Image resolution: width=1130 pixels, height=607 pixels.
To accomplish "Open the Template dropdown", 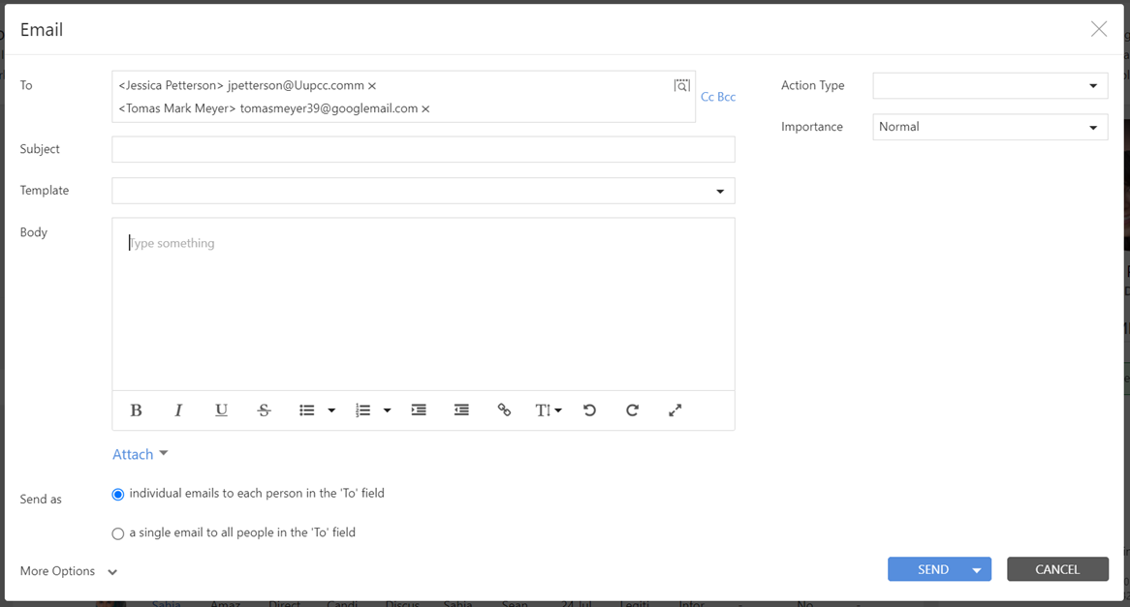I will (424, 191).
